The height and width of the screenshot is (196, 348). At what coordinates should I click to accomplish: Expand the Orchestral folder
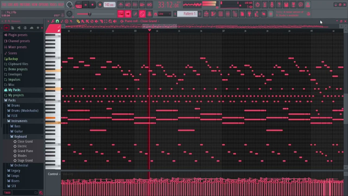pos(21,165)
